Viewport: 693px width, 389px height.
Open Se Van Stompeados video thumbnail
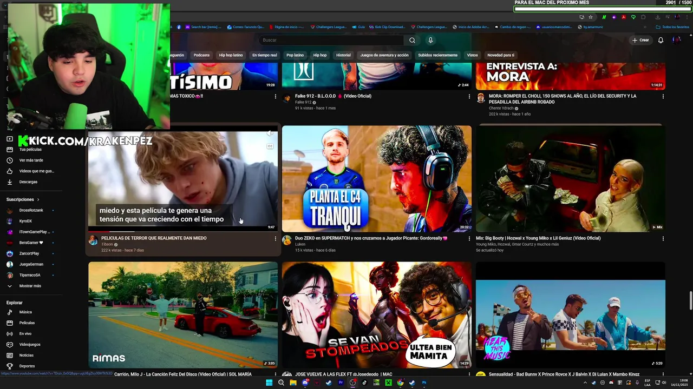(377, 315)
